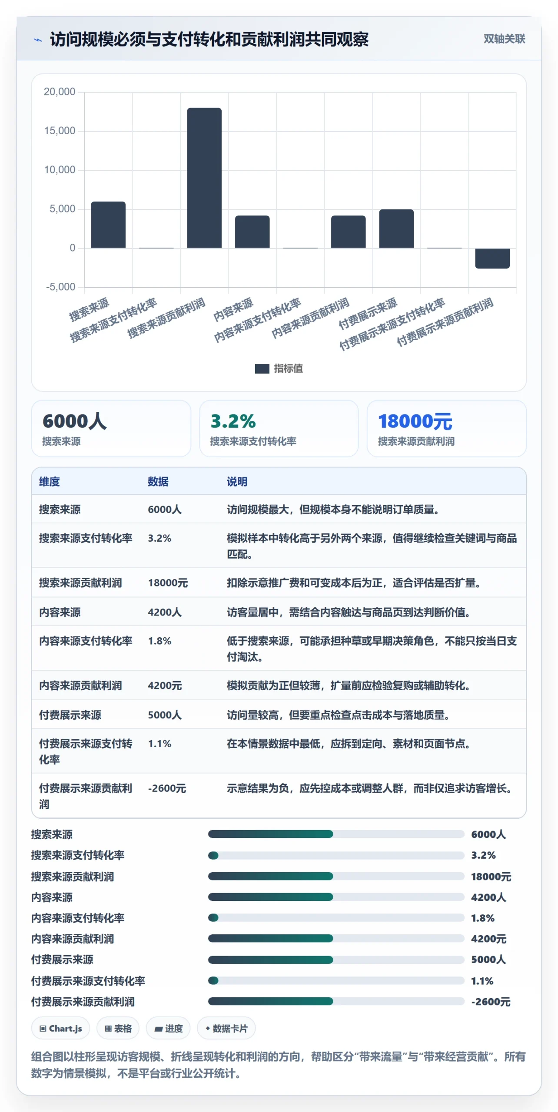
Task: Click the 说明 column header
Action: click(237, 481)
